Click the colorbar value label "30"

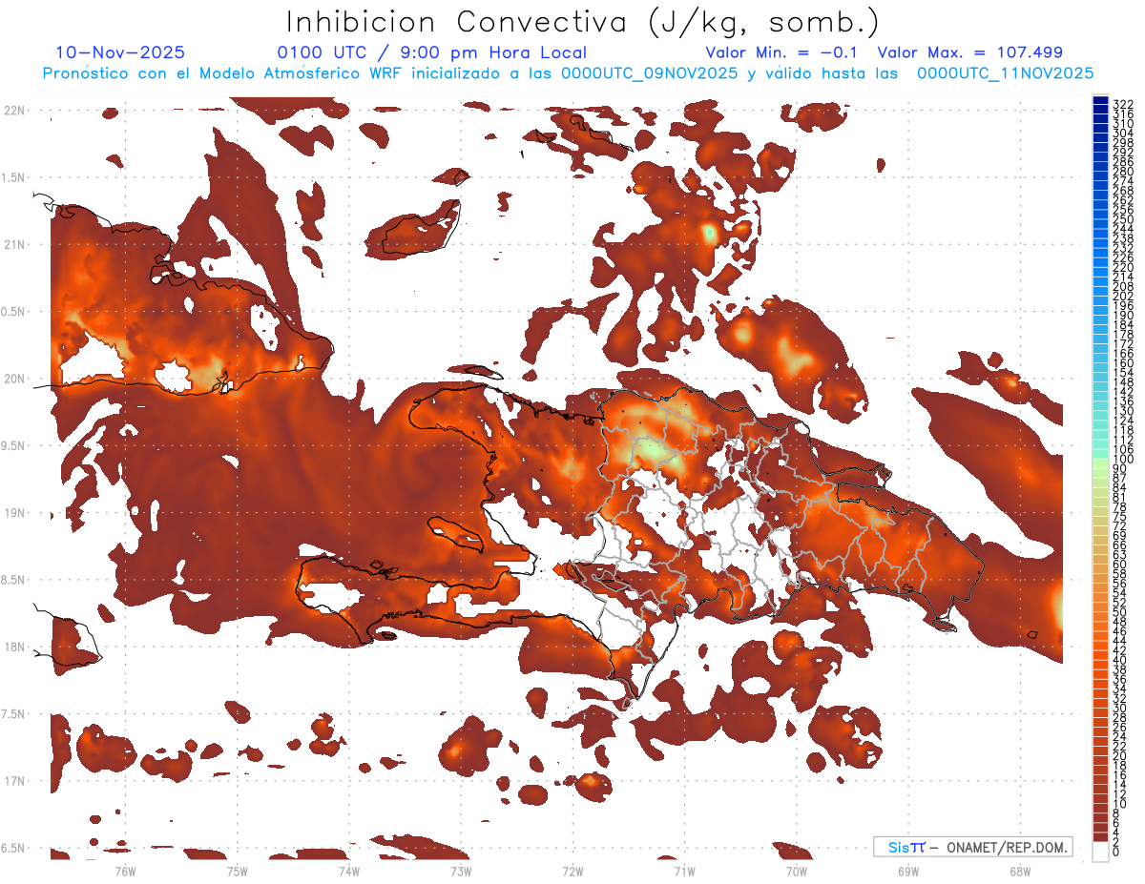click(x=1120, y=708)
